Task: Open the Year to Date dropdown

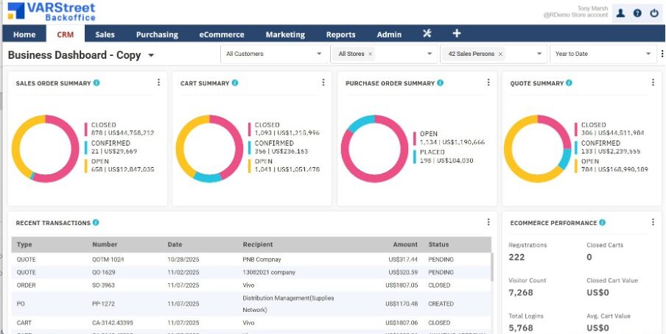Action: coord(648,54)
